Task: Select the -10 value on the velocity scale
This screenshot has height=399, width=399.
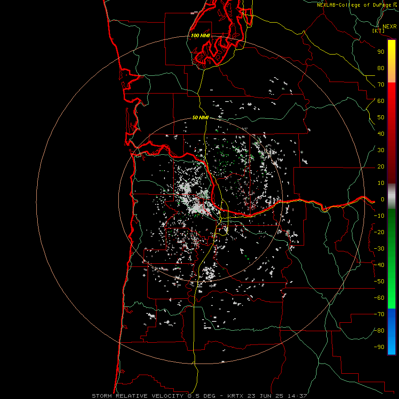Action: click(379, 216)
